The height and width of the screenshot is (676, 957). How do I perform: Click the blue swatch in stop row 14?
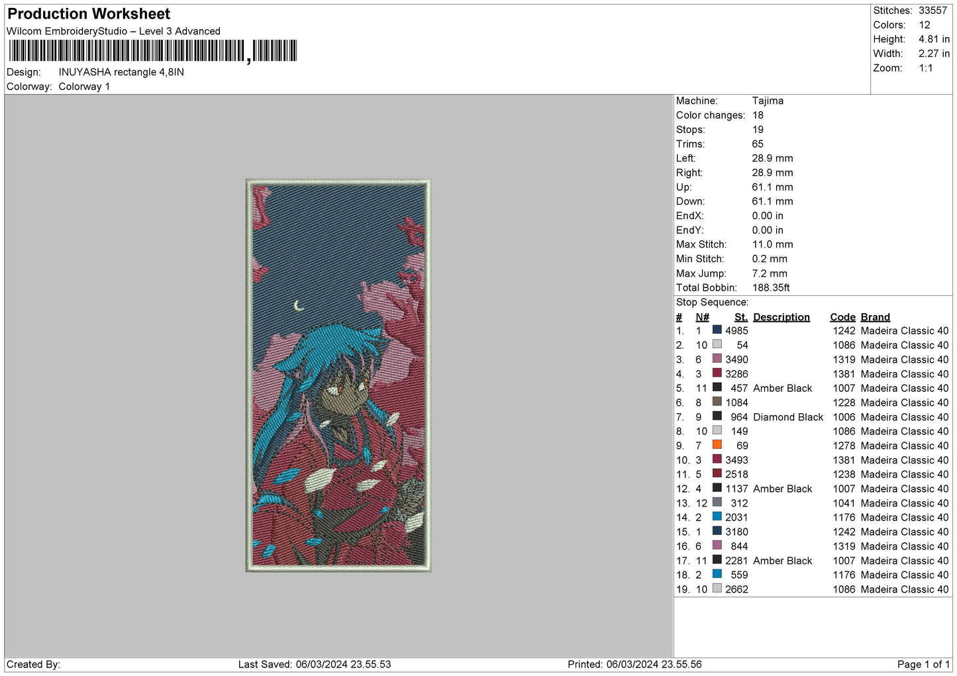tap(717, 516)
